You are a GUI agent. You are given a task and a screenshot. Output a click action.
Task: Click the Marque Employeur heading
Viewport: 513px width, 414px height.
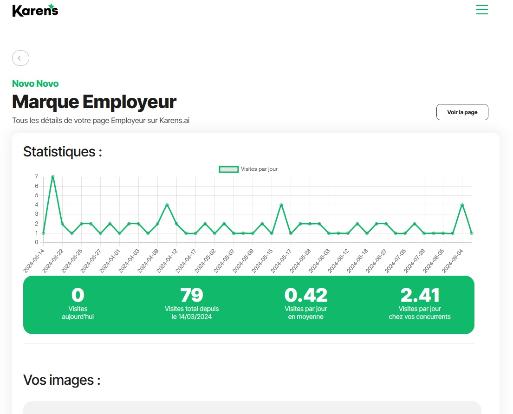click(94, 102)
